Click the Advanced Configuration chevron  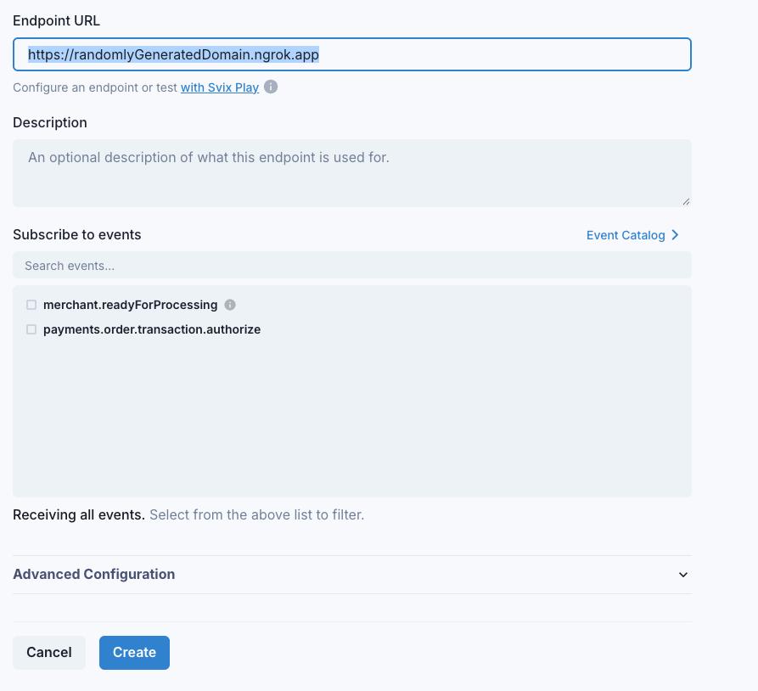[x=682, y=575]
